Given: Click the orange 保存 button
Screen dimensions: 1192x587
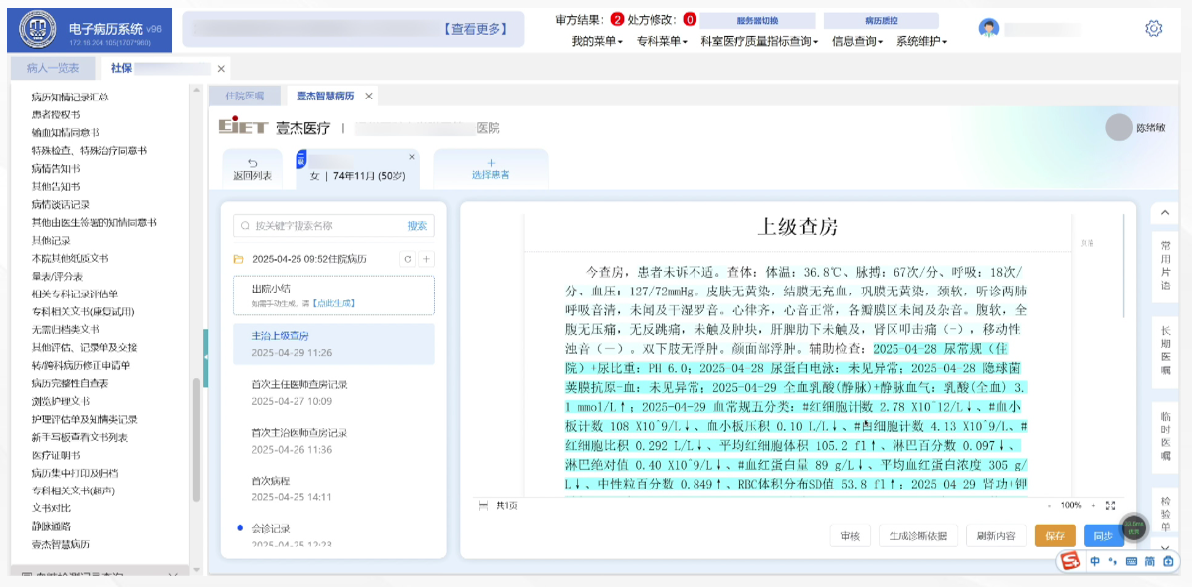Looking at the screenshot, I should (x=1055, y=536).
